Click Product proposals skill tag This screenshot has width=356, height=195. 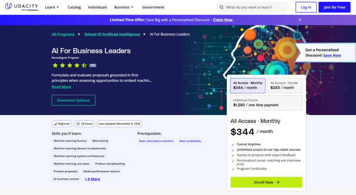coord(65,171)
